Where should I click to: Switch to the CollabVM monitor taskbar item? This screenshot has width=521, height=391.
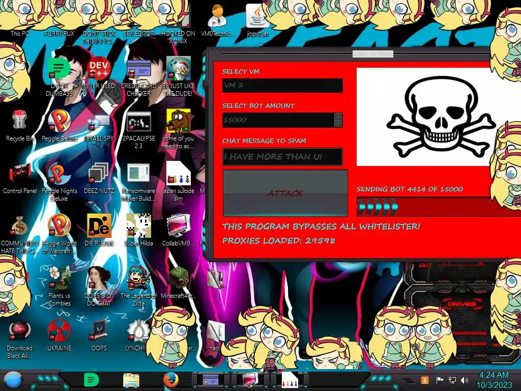pyautogui.click(x=250, y=380)
